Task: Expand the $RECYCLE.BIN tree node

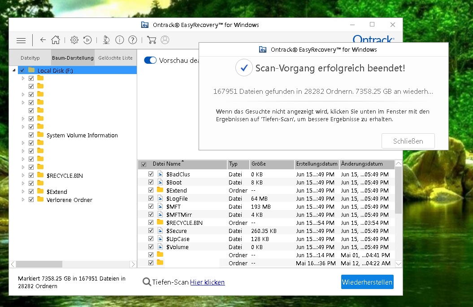Action: [23, 175]
